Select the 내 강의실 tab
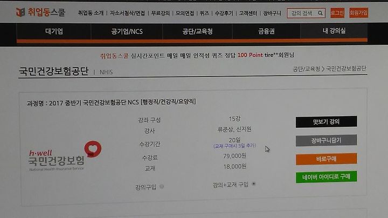The image size is (388, 218). 334,31
